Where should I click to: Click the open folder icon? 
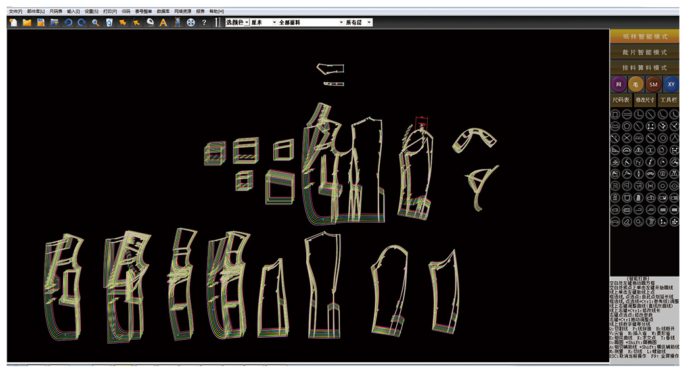27,22
